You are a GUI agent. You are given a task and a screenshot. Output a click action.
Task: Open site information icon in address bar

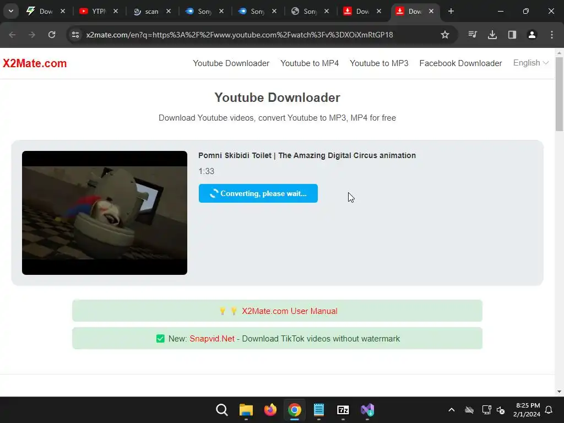(x=75, y=35)
